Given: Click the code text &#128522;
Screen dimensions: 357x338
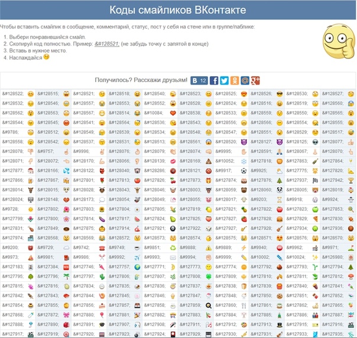Looking at the screenshot, I should coord(13,93).
